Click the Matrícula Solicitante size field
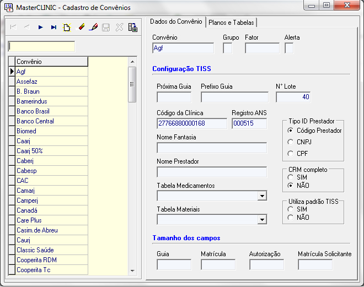364x287 pixels. tap(315, 264)
